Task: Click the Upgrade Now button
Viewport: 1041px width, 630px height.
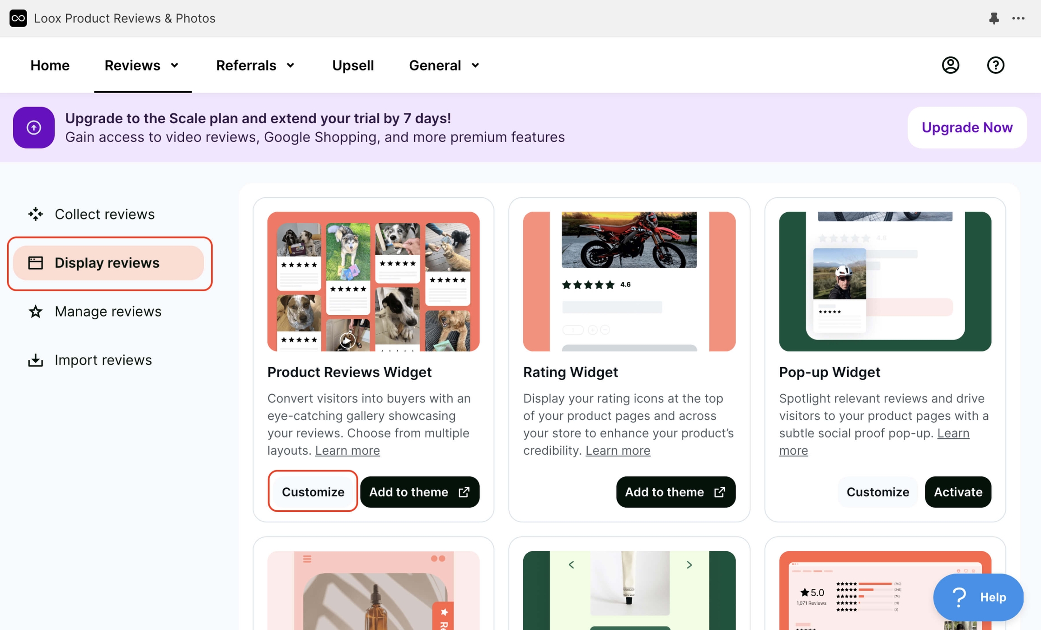Action: pos(966,127)
